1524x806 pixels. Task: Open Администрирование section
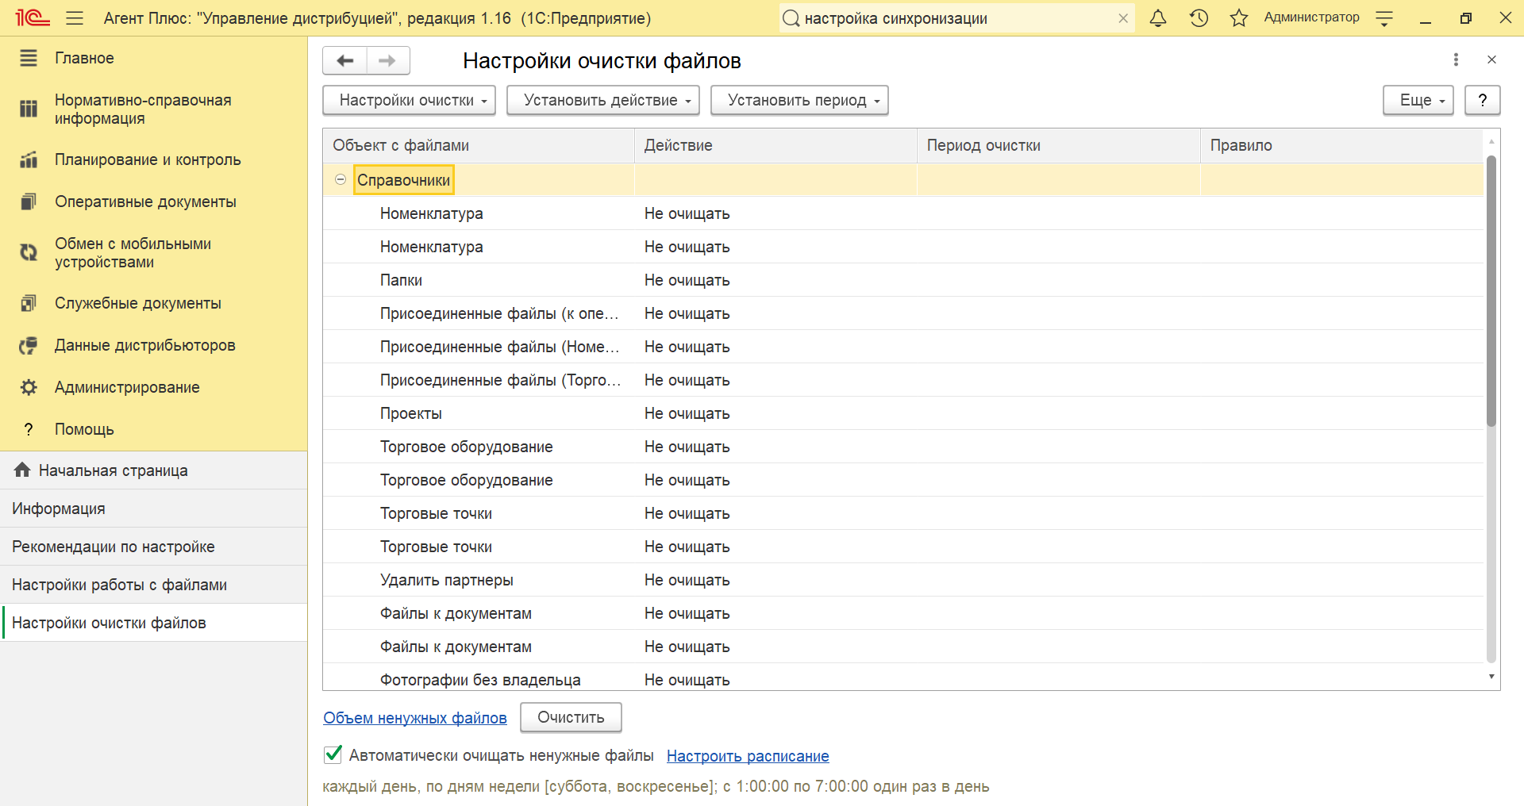click(x=127, y=387)
